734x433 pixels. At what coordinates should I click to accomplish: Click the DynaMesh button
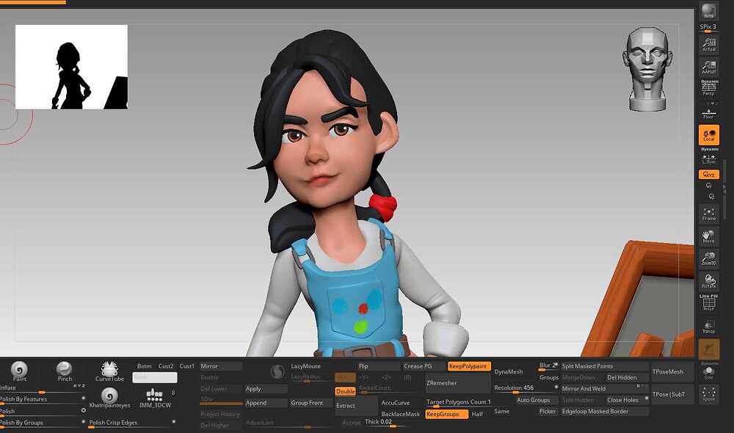pos(514,371)
